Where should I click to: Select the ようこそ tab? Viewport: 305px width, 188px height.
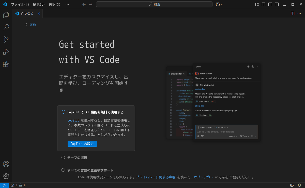click(27, 13)
